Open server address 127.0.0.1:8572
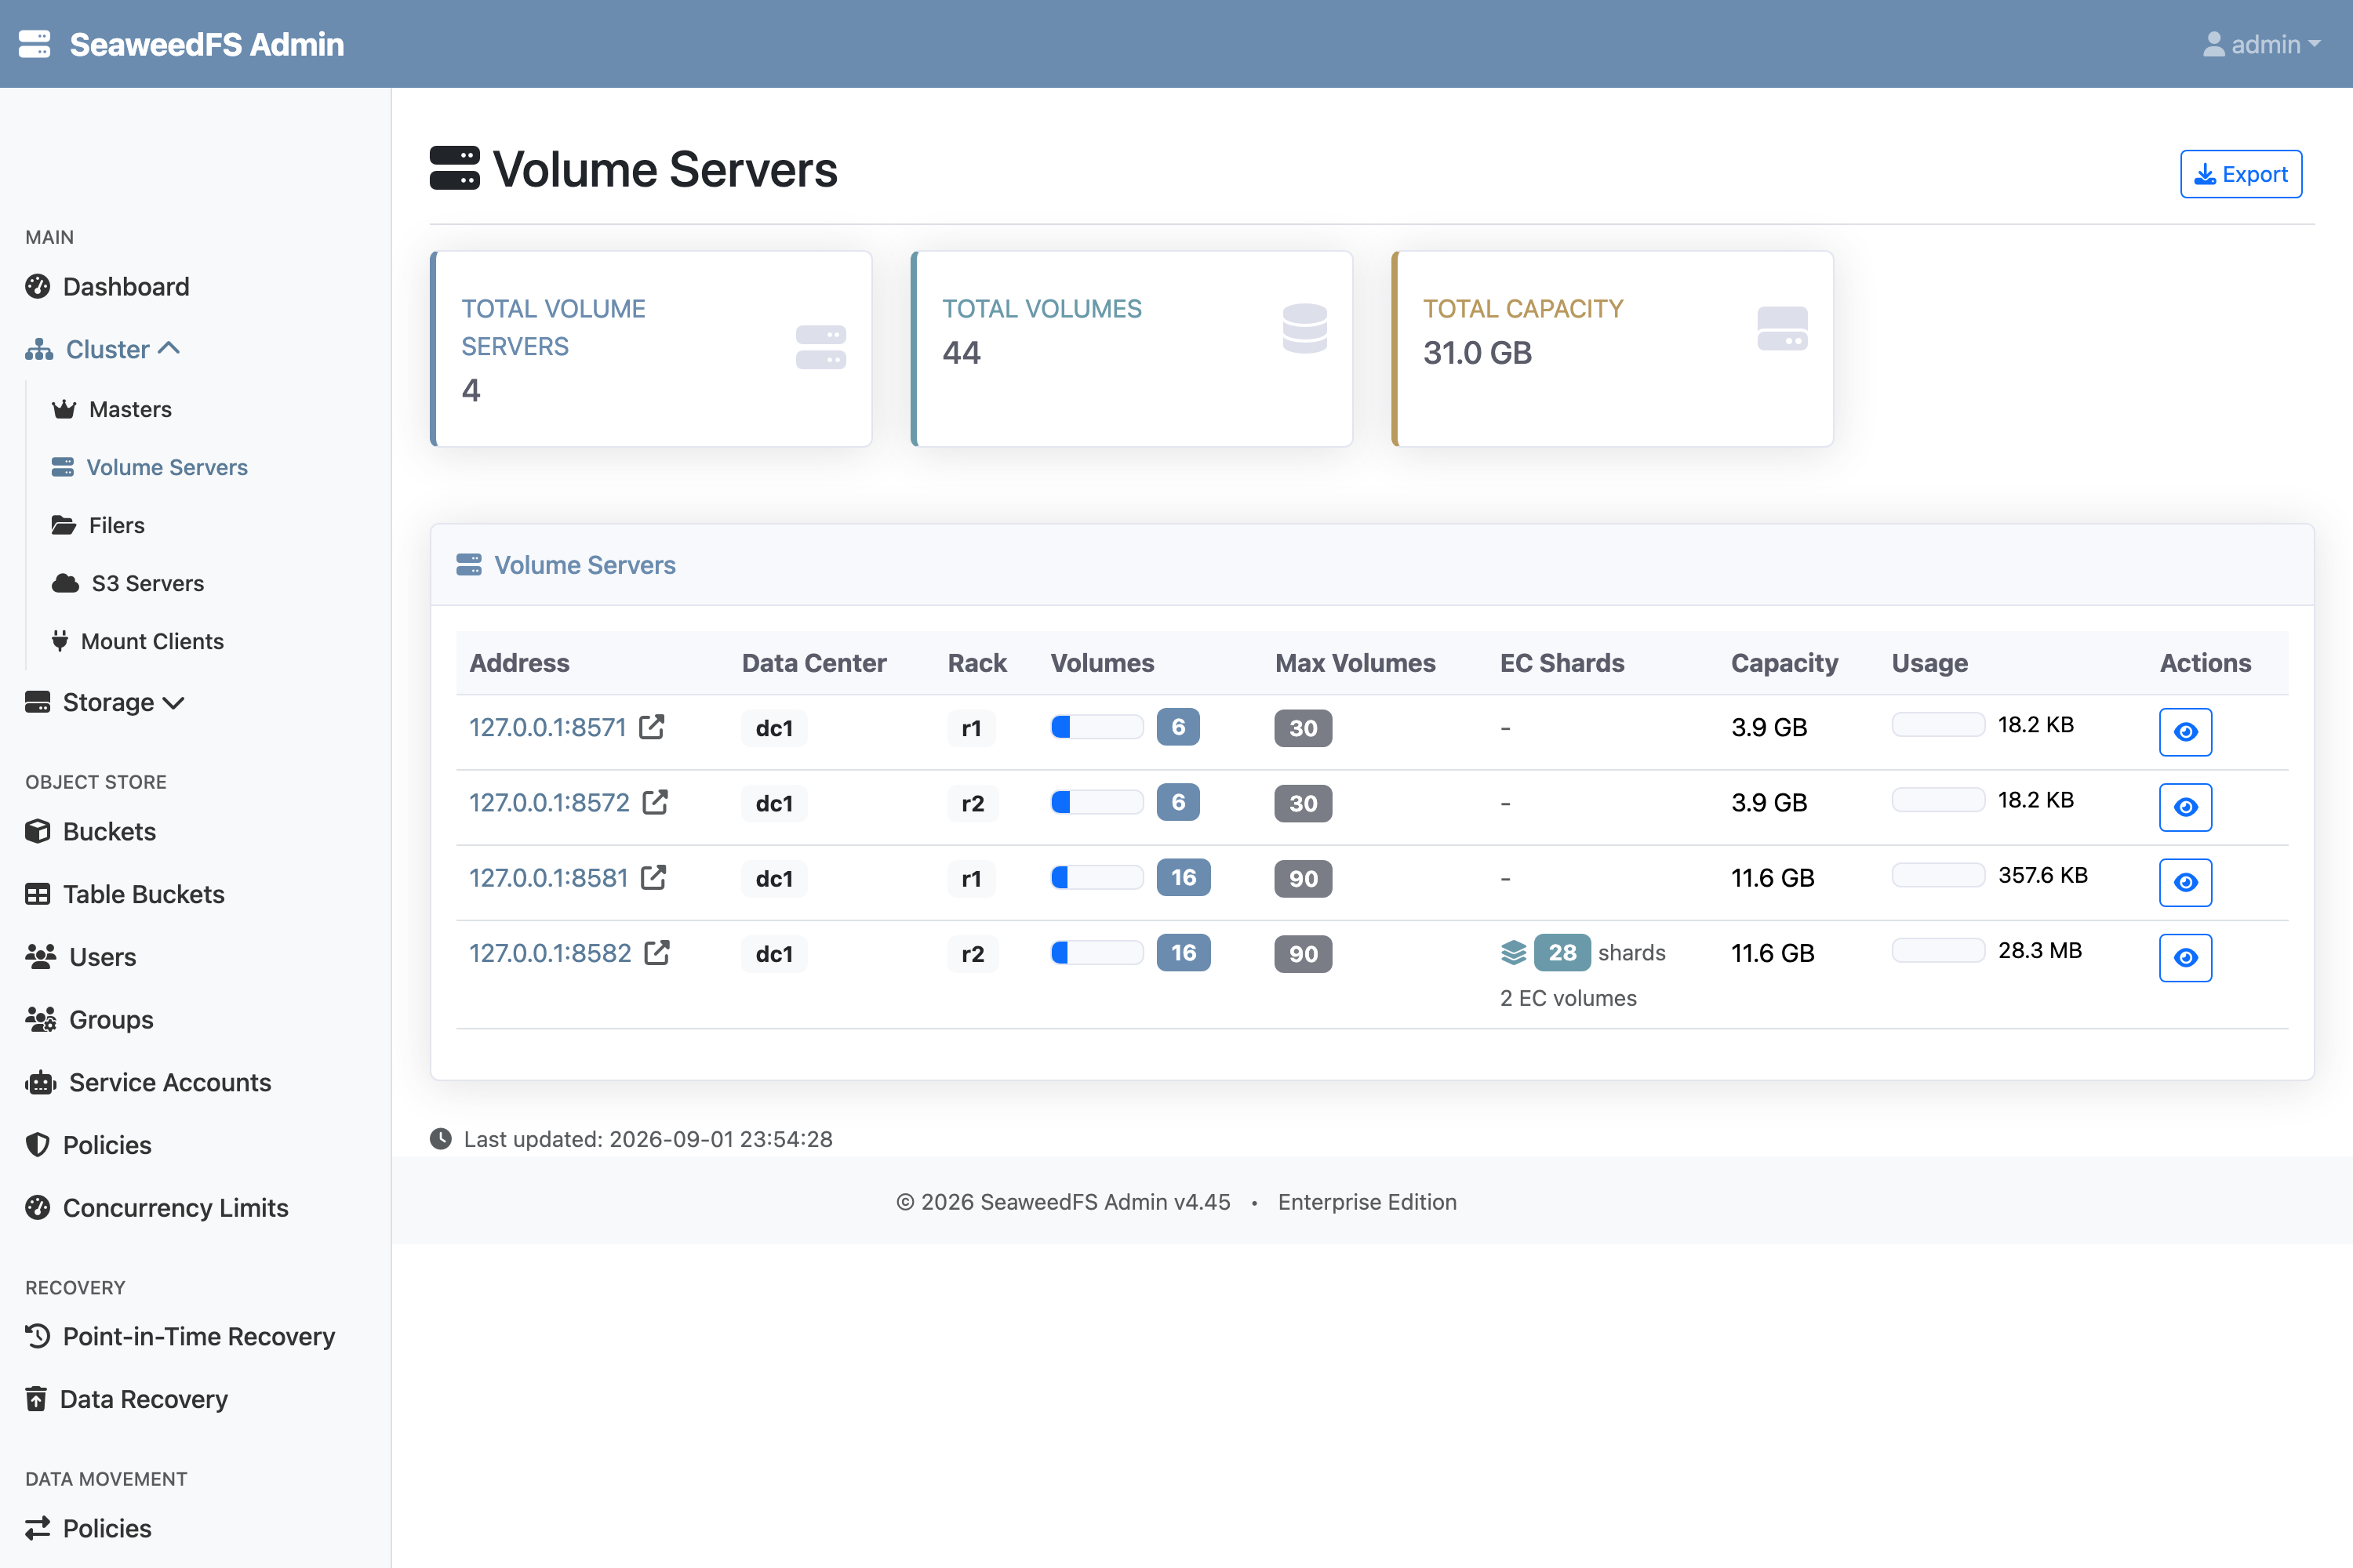Image resolution: width=2353 pixels, height=1568 pixels. [549, 802]
